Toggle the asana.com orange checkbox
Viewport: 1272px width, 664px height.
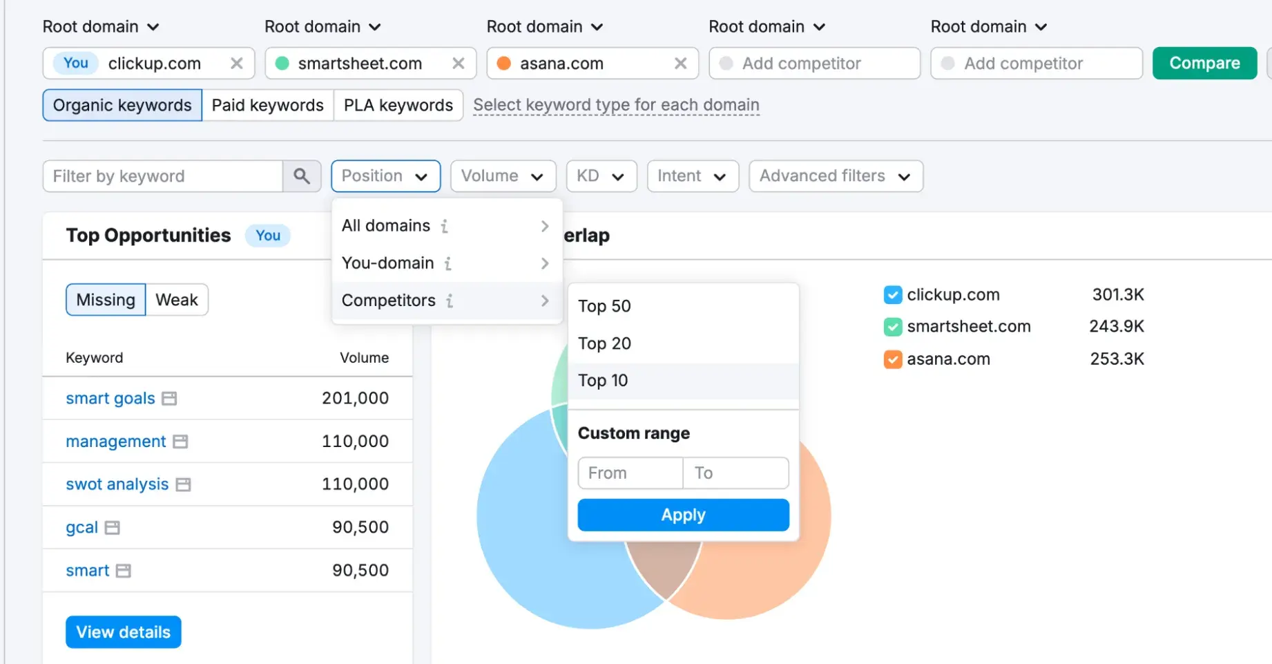tap(892, 359)
